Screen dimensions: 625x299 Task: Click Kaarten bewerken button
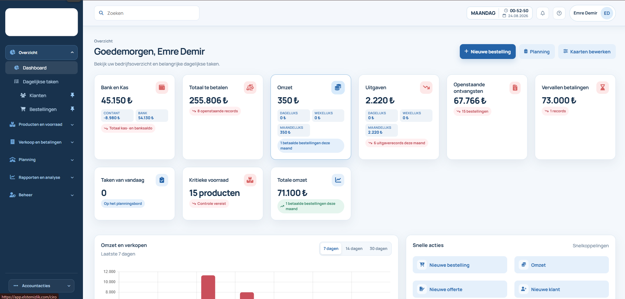tap(587, 52)
